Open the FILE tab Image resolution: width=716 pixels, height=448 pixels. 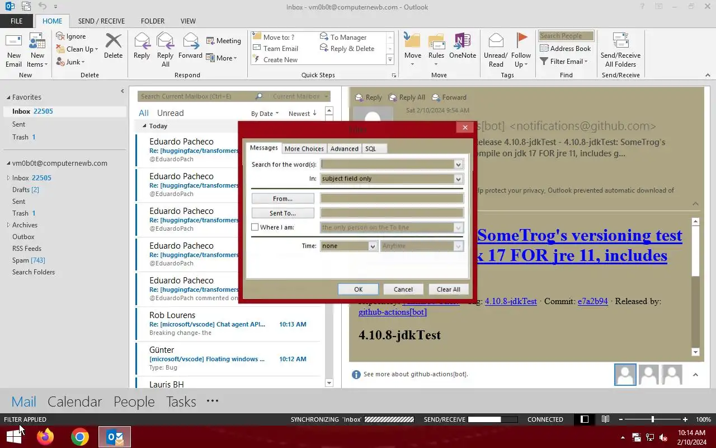[x=17, y=21]
